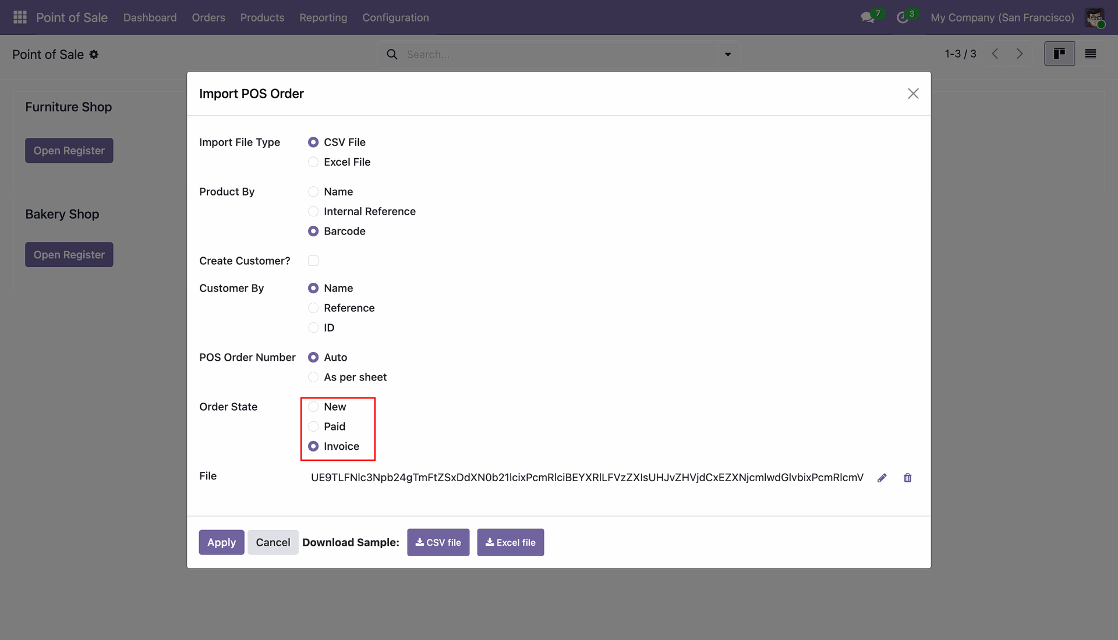The image size is (1118, 640).
Task: Open the activities clock icon
Action: tap(903, 17)
